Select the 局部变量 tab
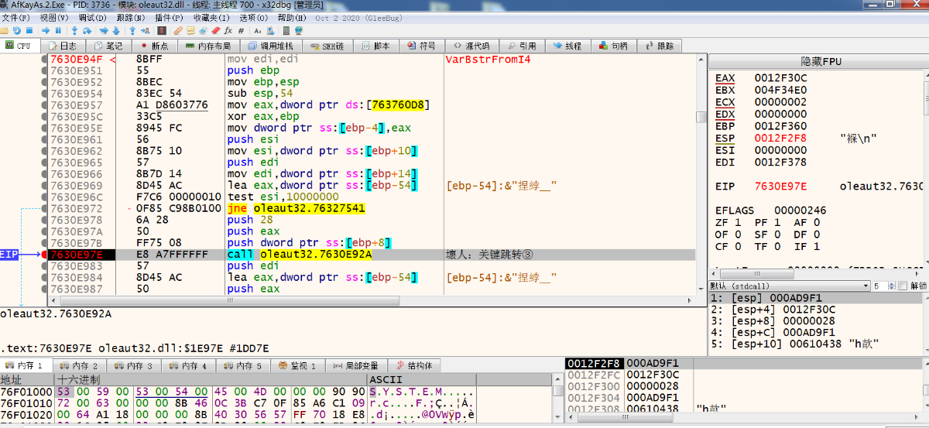 [x=356, y=365]
